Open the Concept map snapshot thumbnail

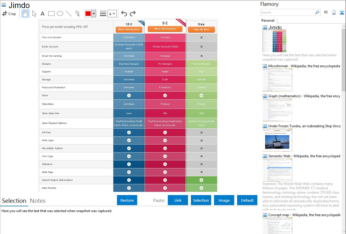pyautogui.click(x=277, y=226)
